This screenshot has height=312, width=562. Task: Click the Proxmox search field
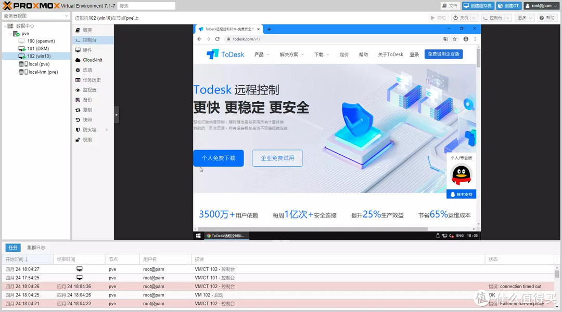(146, 6)
